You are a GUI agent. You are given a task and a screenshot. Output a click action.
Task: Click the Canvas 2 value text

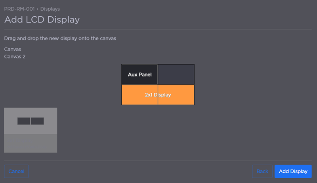click(x=15, y=57)
